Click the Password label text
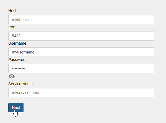The width and height of the screenshot is (166, 123). click(x=17, y=60)
